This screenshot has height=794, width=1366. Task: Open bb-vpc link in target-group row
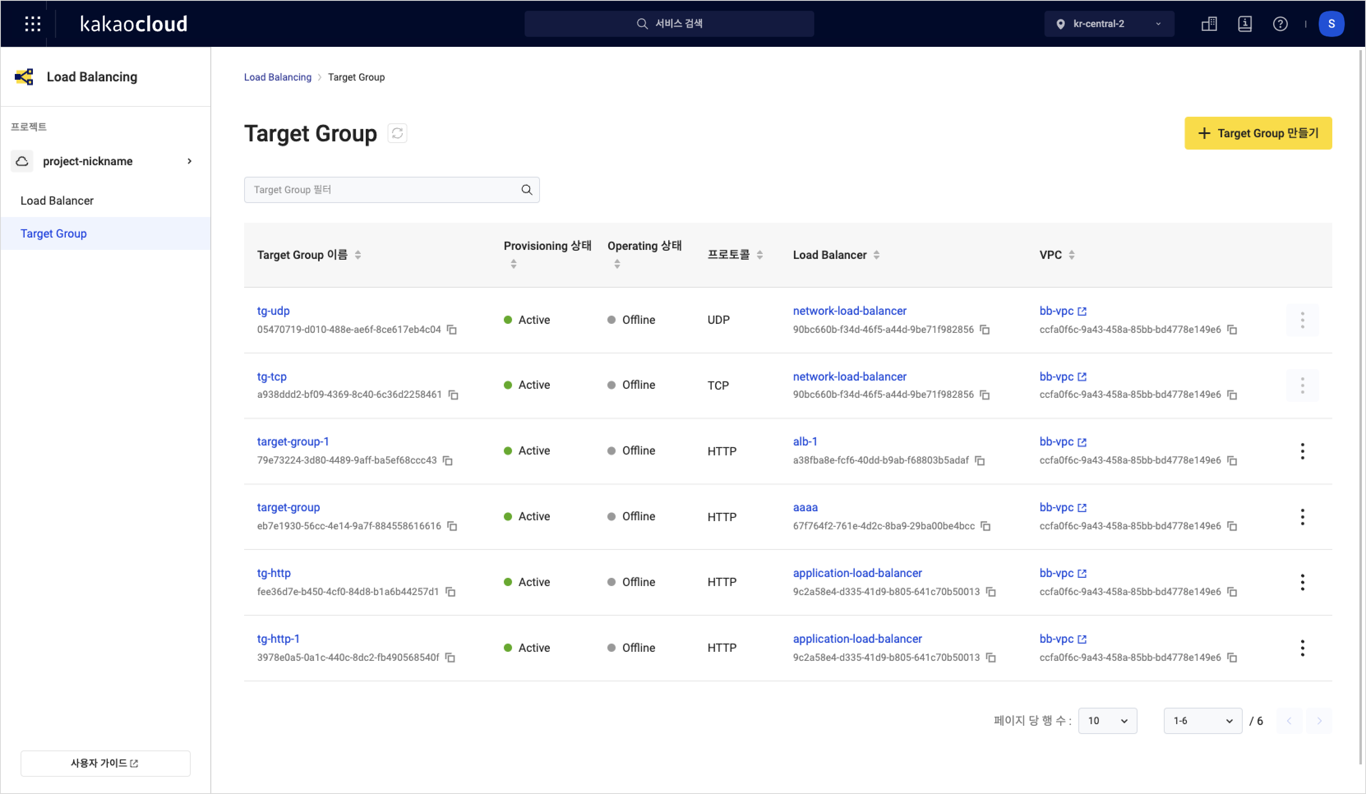point(1062,507)
